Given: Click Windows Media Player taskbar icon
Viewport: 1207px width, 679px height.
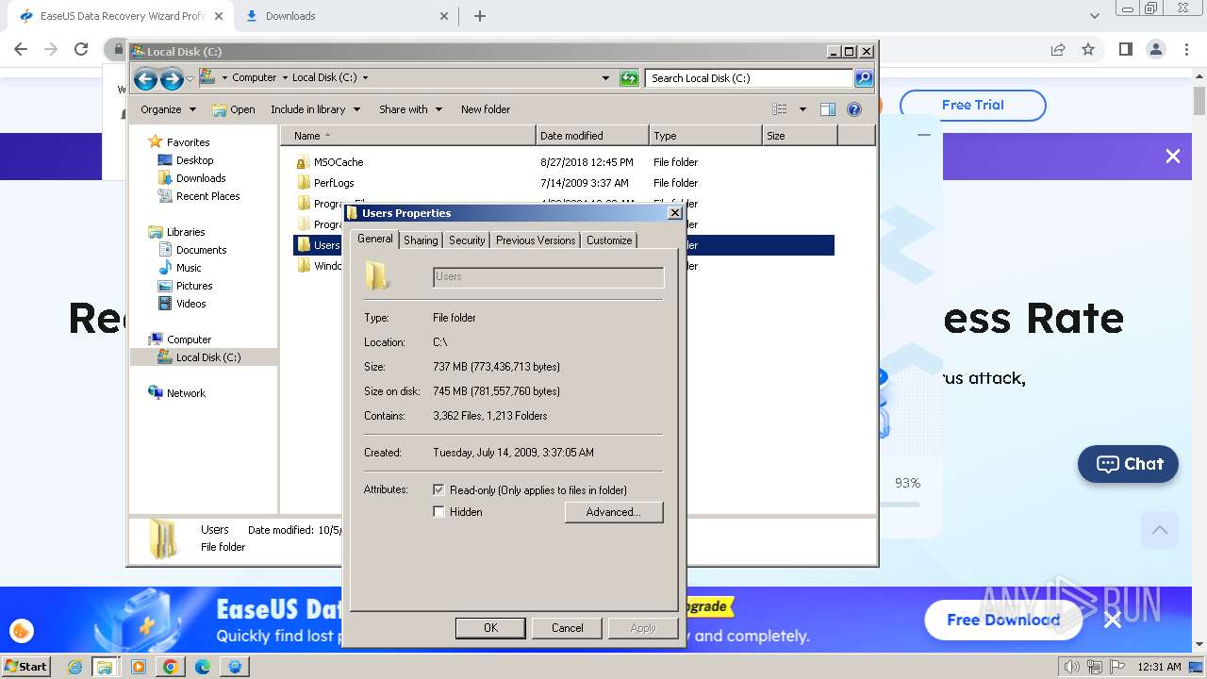Looking at the screenshot, I should (139, 667).
